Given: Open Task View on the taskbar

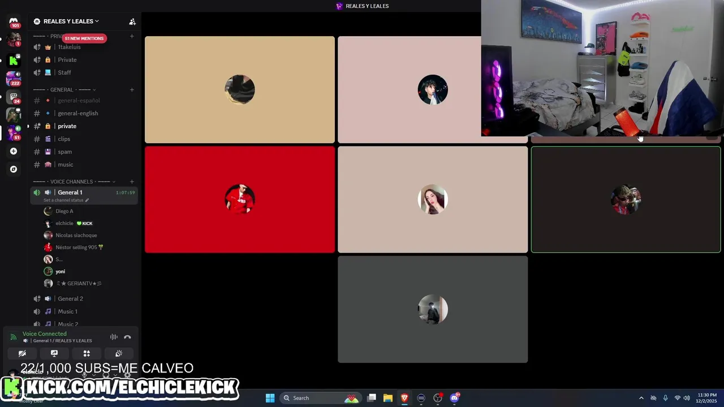Looking at the screenshot, I should (372, 398).
